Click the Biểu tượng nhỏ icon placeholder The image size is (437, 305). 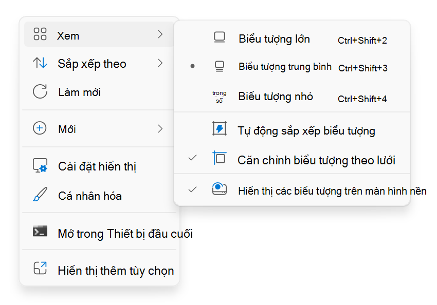pos(220,97)
